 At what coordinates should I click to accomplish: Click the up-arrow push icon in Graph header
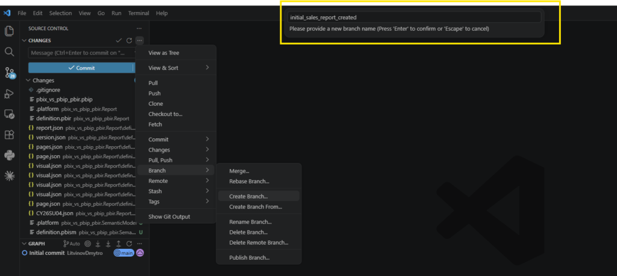pos(119,244)
